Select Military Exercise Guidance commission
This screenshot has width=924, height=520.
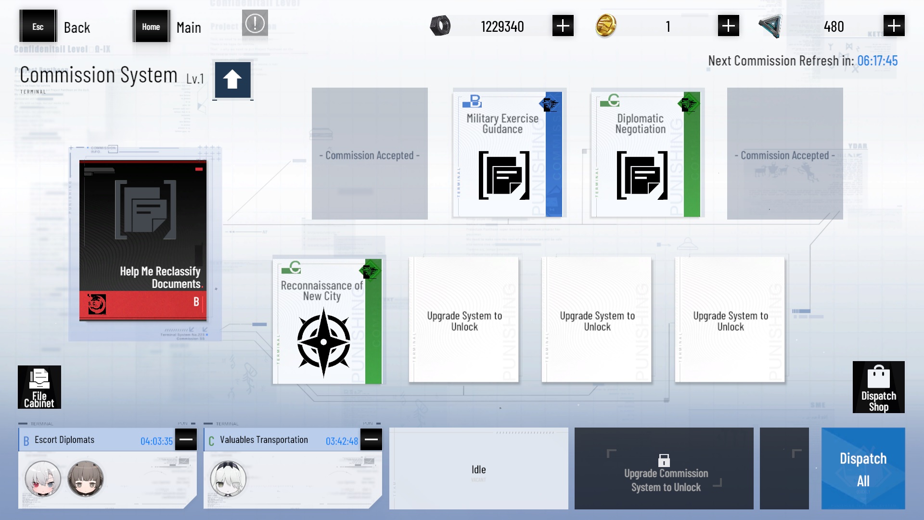click(x=507, y=154)
